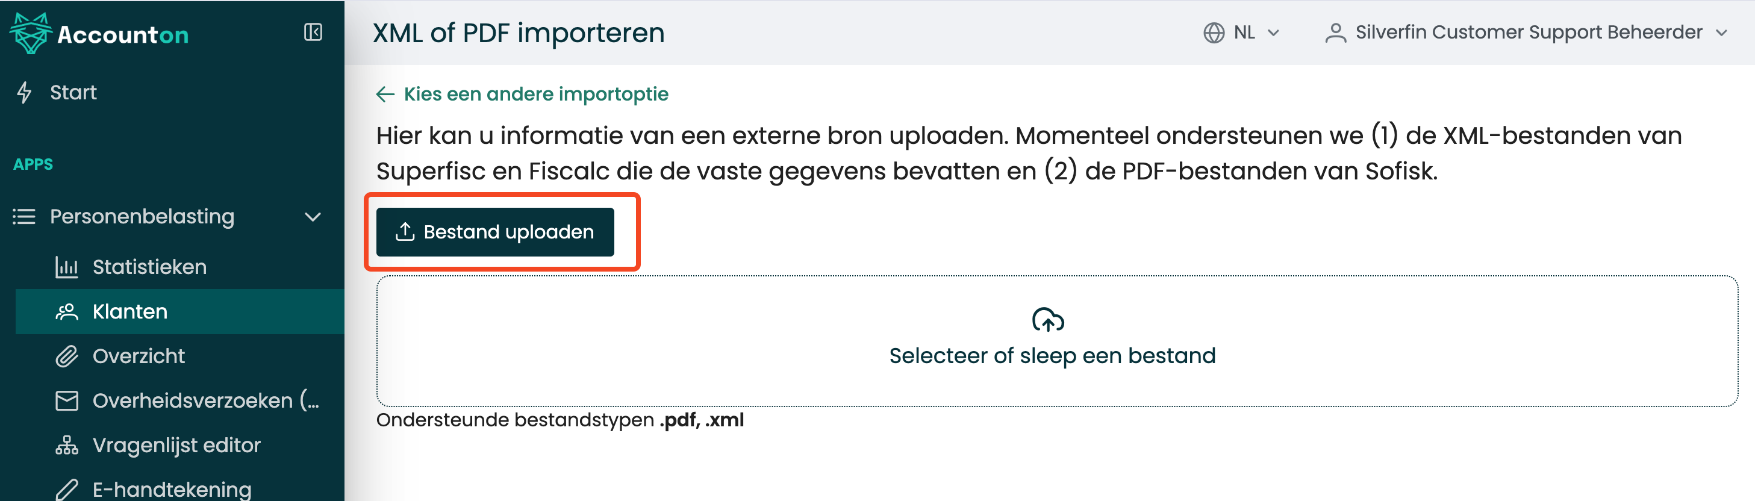This screenshot has height=501, width=1755.
Task: Open the Personenbelasting list icon
Action: [24, 217]
